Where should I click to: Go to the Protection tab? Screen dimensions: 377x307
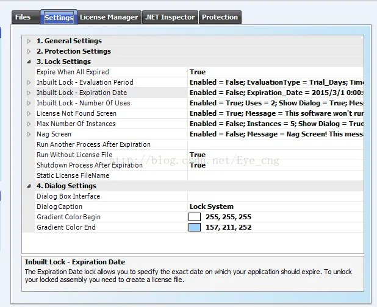click(x=220, y=17)
